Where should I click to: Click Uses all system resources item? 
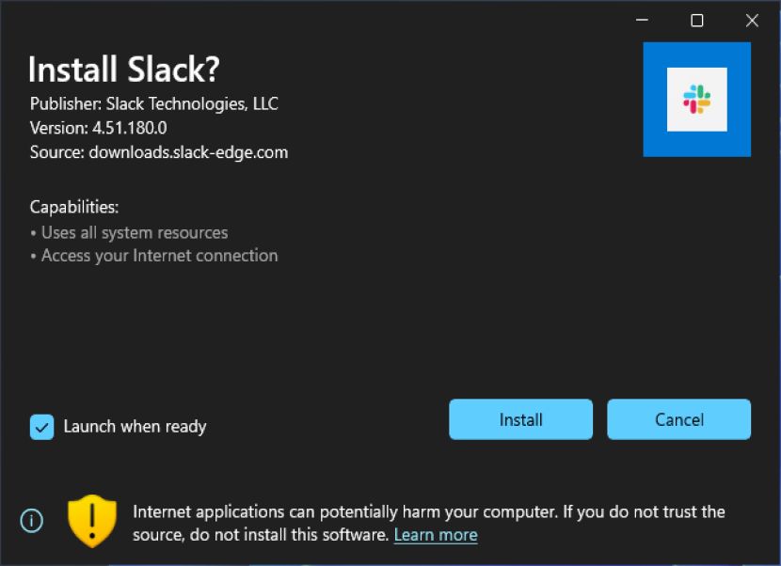tap(129, 232)
